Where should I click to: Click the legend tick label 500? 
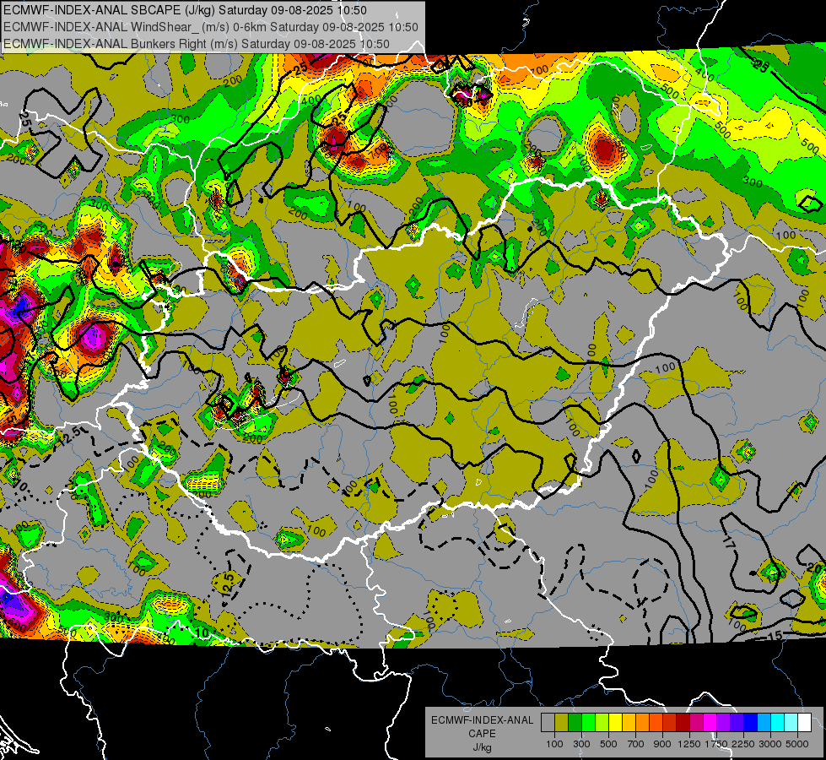click(608, 744)
